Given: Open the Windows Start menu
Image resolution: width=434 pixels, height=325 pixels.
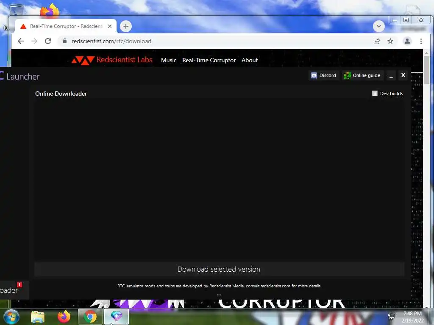Looking at the screenshot, I should pyautogui.click(x=11, y=317).
